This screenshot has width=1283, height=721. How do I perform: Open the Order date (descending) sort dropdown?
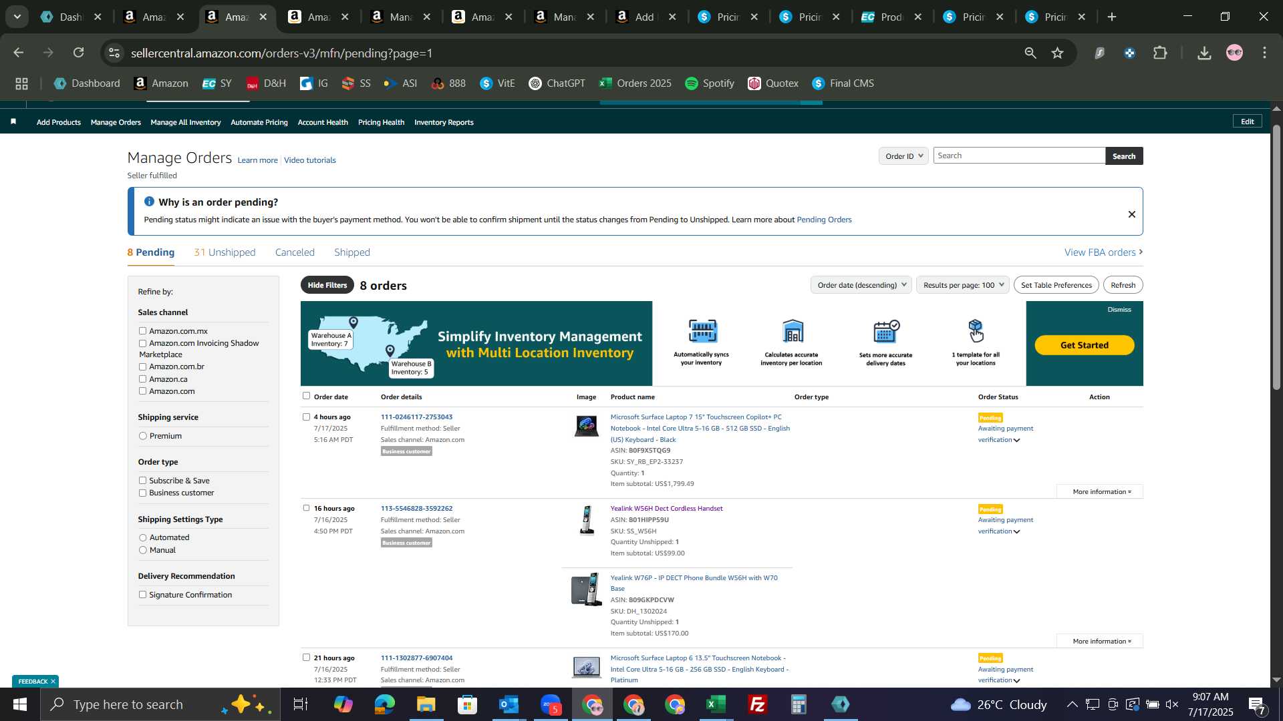(862, 285)
